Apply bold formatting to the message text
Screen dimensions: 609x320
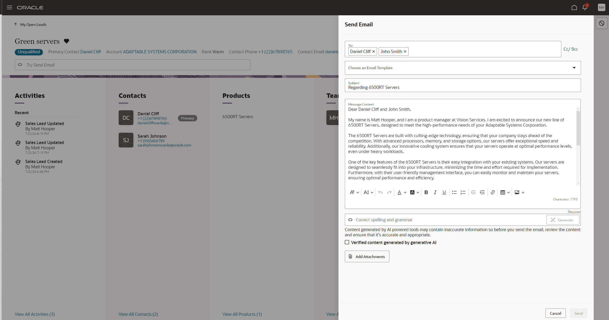(426, 192)
